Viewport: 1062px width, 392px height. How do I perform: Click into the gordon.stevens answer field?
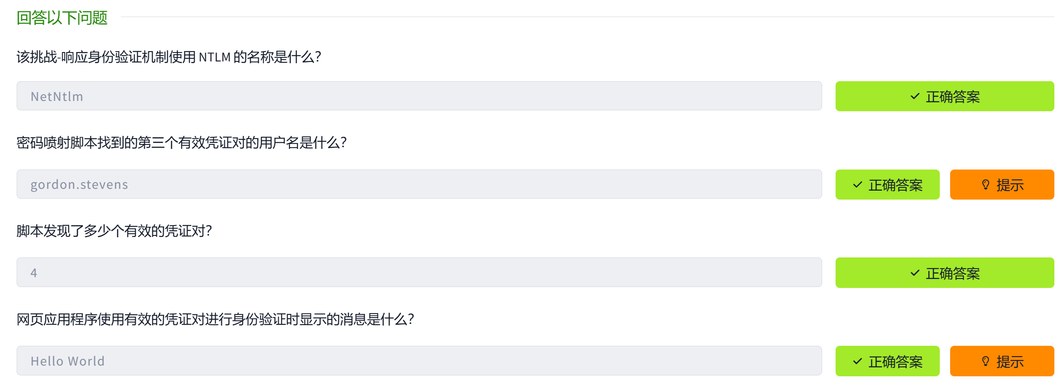pos(419,184)
